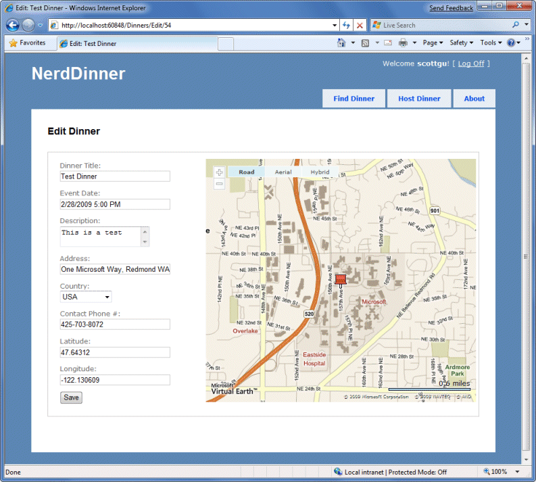Select the 'Edit: Test Dinner' browser tab

coord(137,44)
